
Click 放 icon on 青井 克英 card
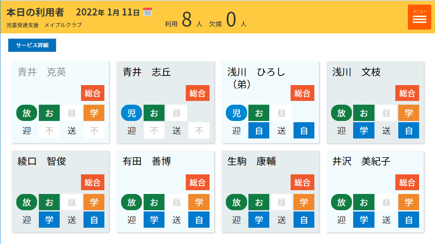tap(27, 113)
